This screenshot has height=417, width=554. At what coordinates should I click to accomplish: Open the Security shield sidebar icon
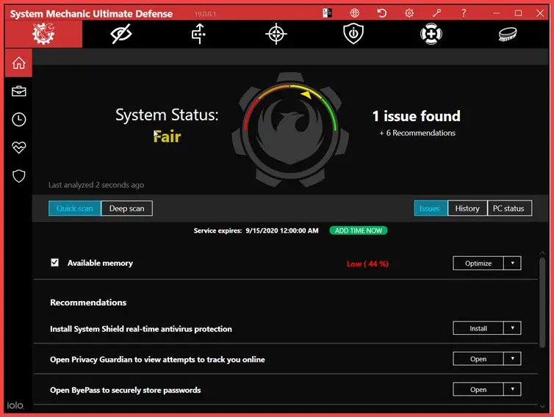[18, 176]
